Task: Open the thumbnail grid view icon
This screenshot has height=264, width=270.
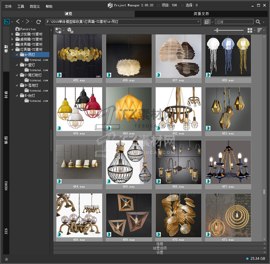Action: pyautogui.click(x=250, y=30)
